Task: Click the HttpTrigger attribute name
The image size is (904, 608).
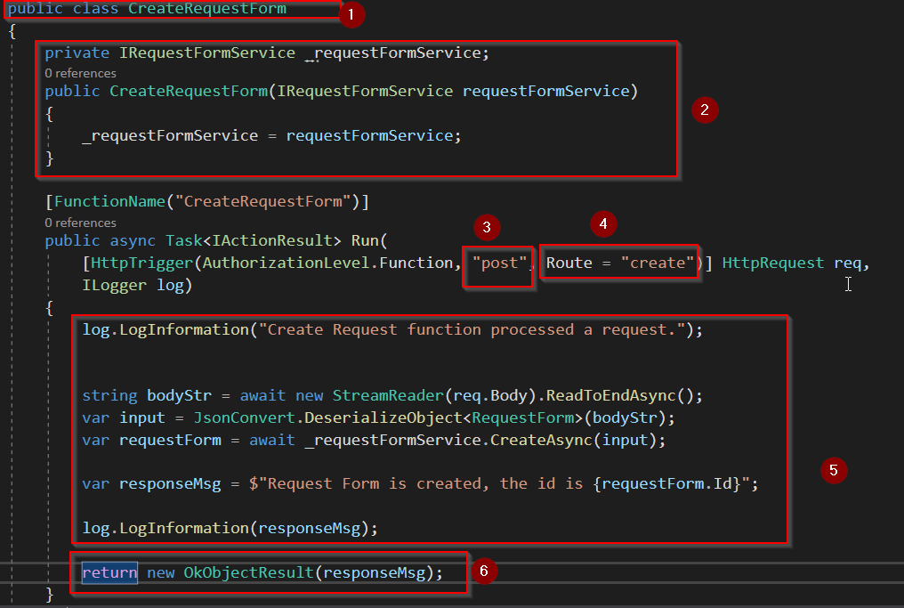Action: pos(141,263)
